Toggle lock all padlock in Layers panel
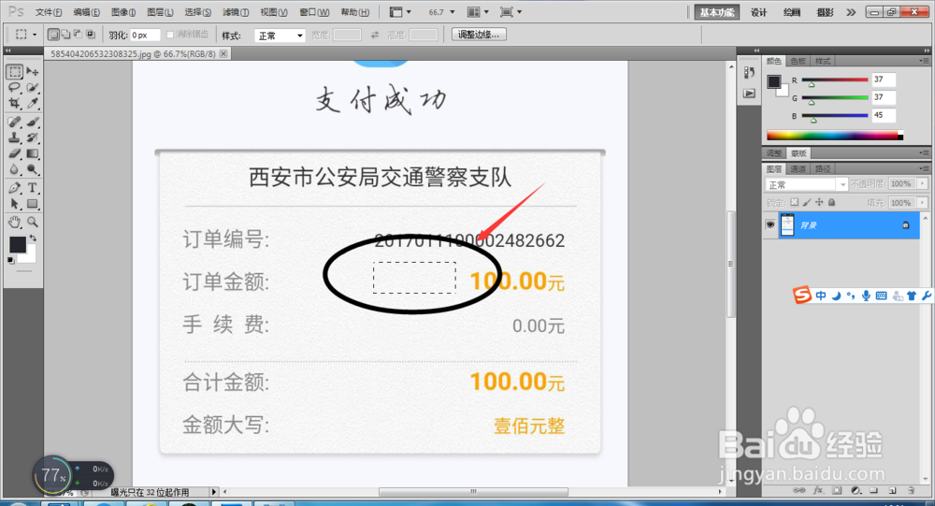The width and height of the screenshot is (935, 506). (x=832, y=202)
